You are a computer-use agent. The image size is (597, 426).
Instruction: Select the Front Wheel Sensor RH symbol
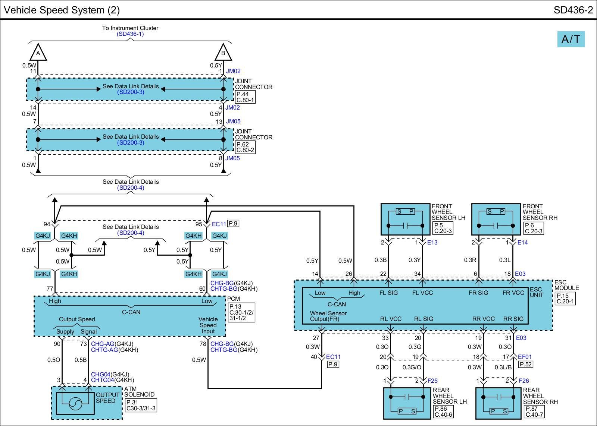pos(496,219)
